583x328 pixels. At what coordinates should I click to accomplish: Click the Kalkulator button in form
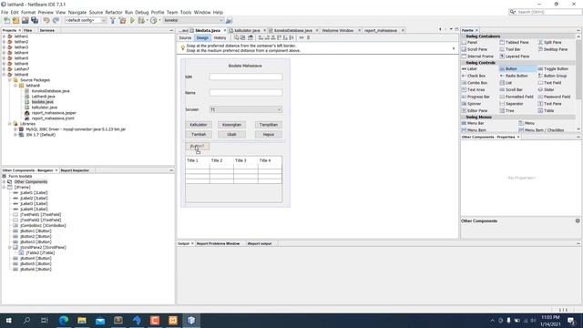[199, 125]
